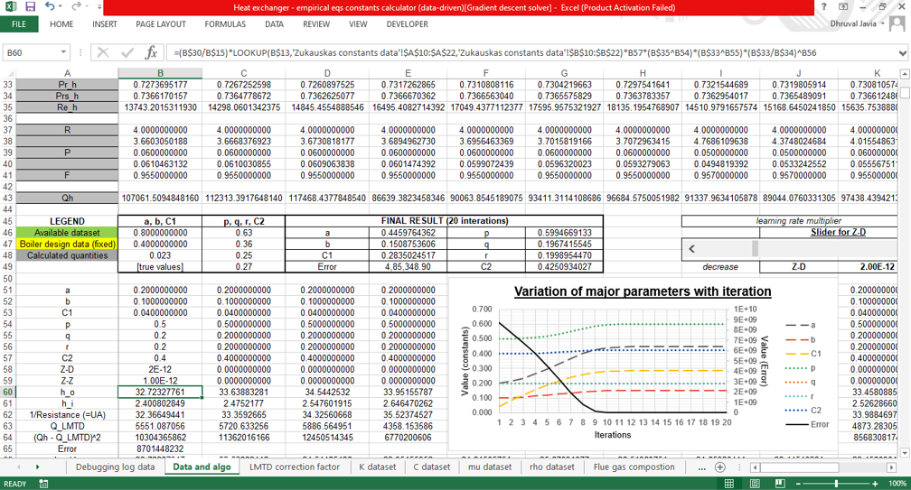Open the DATA ribbon tab

274,23
